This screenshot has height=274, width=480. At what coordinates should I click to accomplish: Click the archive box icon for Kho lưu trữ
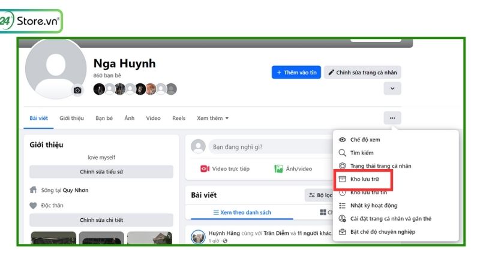[x=342, y=179]
